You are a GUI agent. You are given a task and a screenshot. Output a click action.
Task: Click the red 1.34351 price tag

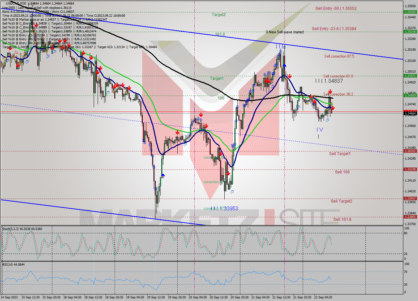410,151
